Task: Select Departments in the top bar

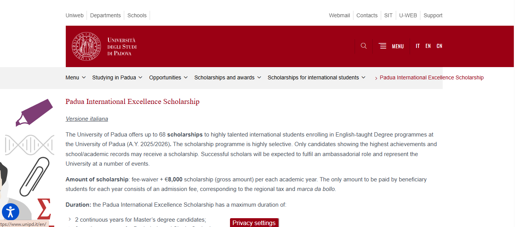Action: pos(105,15)
